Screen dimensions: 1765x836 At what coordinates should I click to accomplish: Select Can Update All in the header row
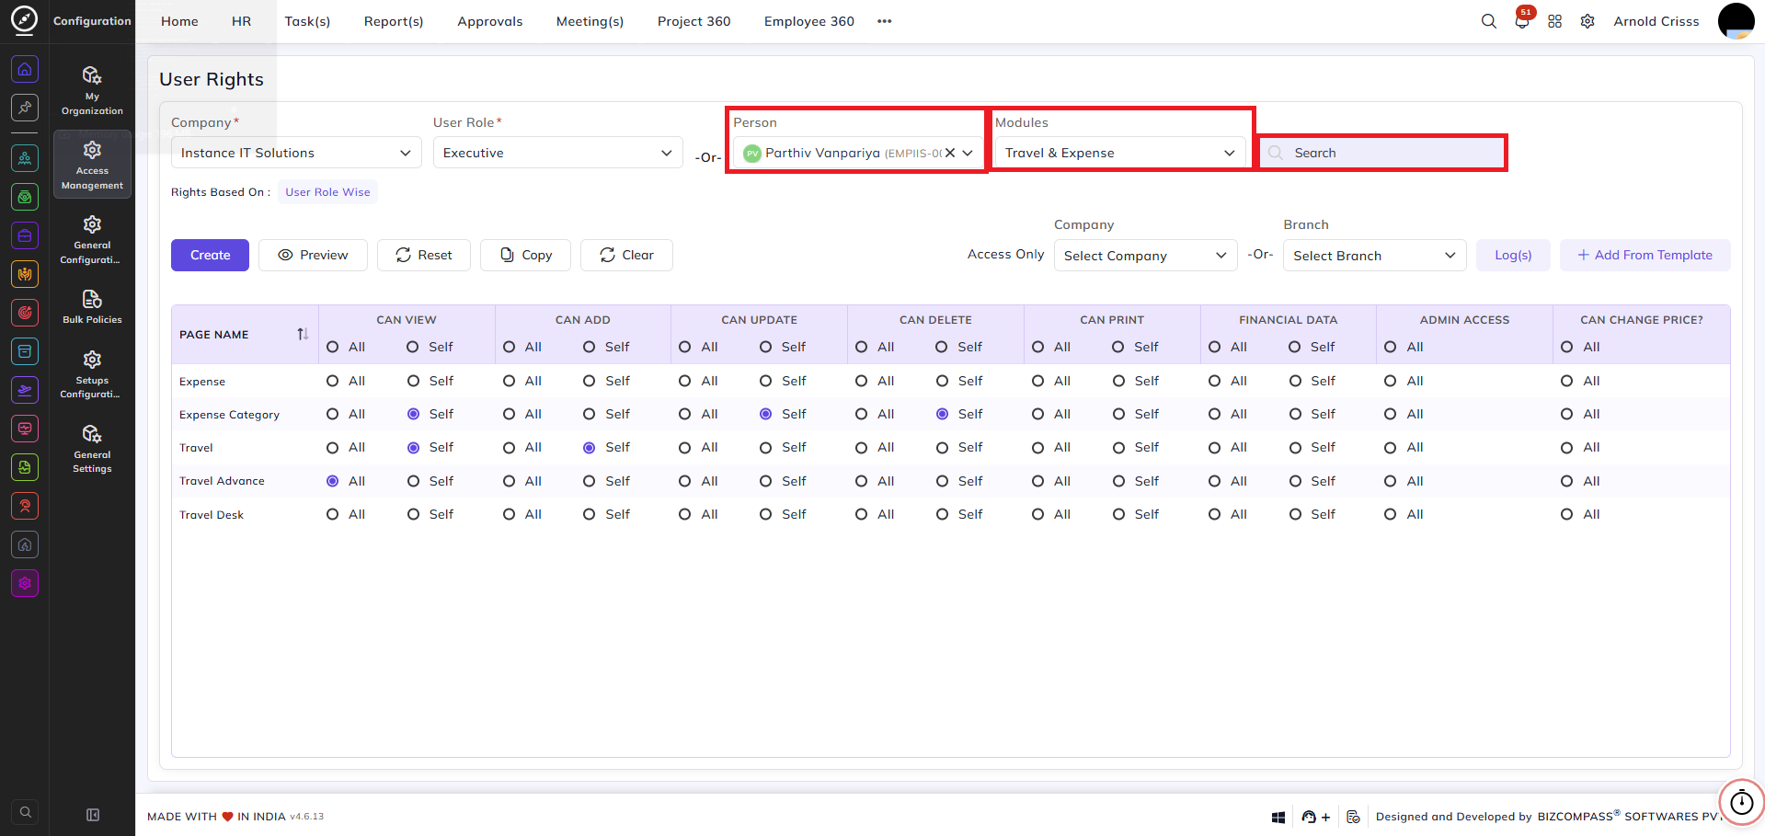(685, 347)
